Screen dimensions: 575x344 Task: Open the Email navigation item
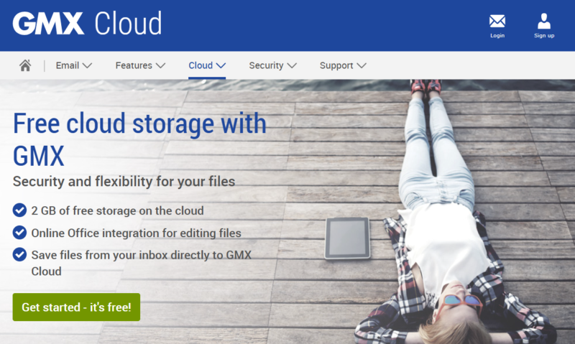[74, 65]
